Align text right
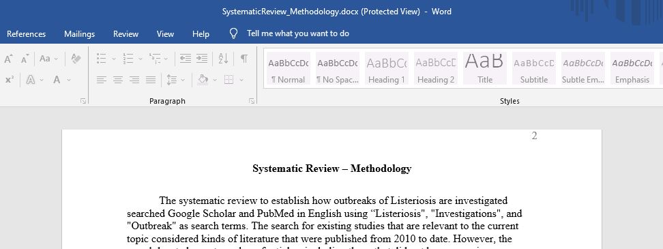 point(134,80)
